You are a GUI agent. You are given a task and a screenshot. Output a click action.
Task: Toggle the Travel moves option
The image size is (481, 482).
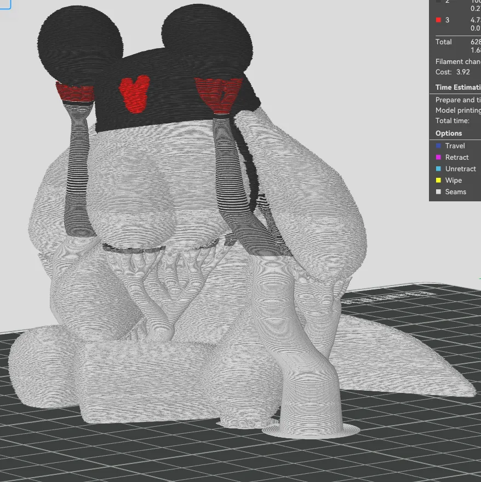click(455, 146)
